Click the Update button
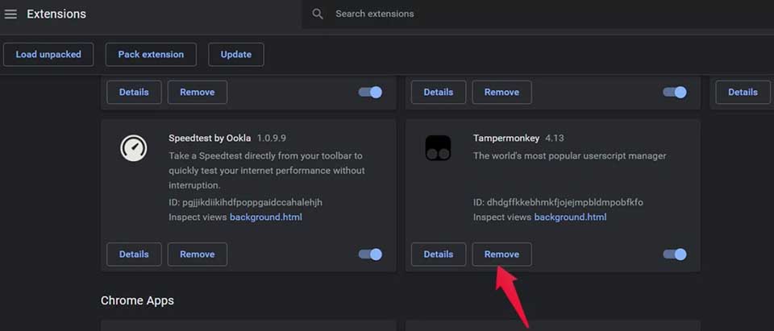The image size is (774, 331). [236, 54]
